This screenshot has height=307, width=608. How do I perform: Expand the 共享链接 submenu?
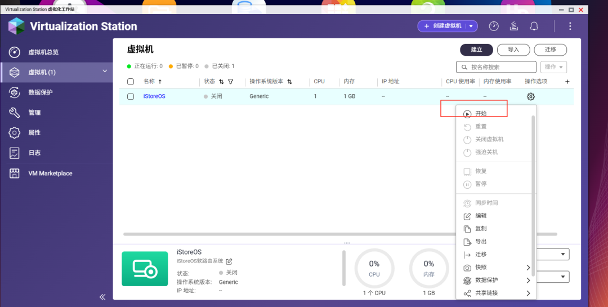coord(528,293)
